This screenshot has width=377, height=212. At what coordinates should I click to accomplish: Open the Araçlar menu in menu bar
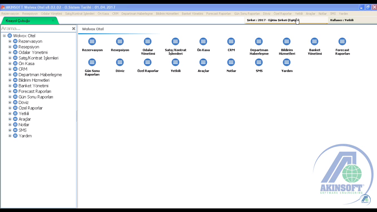310,14
